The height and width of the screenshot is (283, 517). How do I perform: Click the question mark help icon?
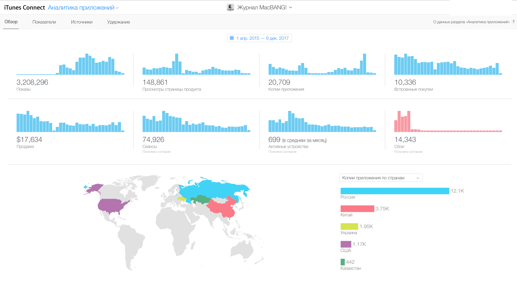tap(513, 22)
